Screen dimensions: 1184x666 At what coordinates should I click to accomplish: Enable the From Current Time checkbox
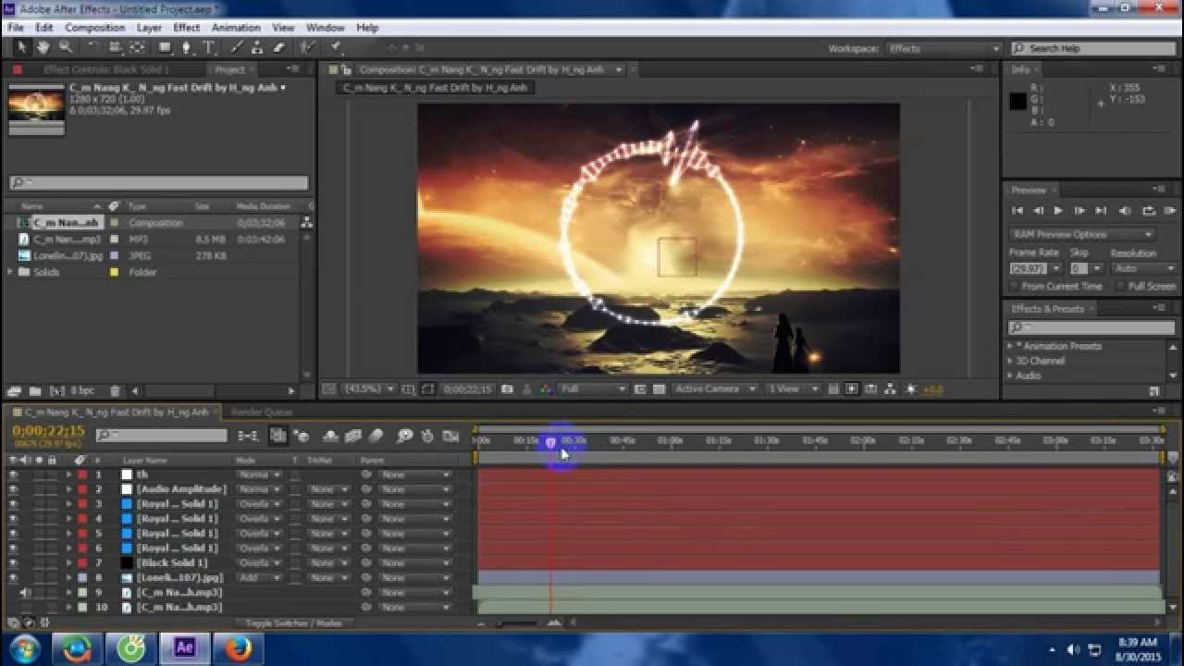coord(1014,287)
